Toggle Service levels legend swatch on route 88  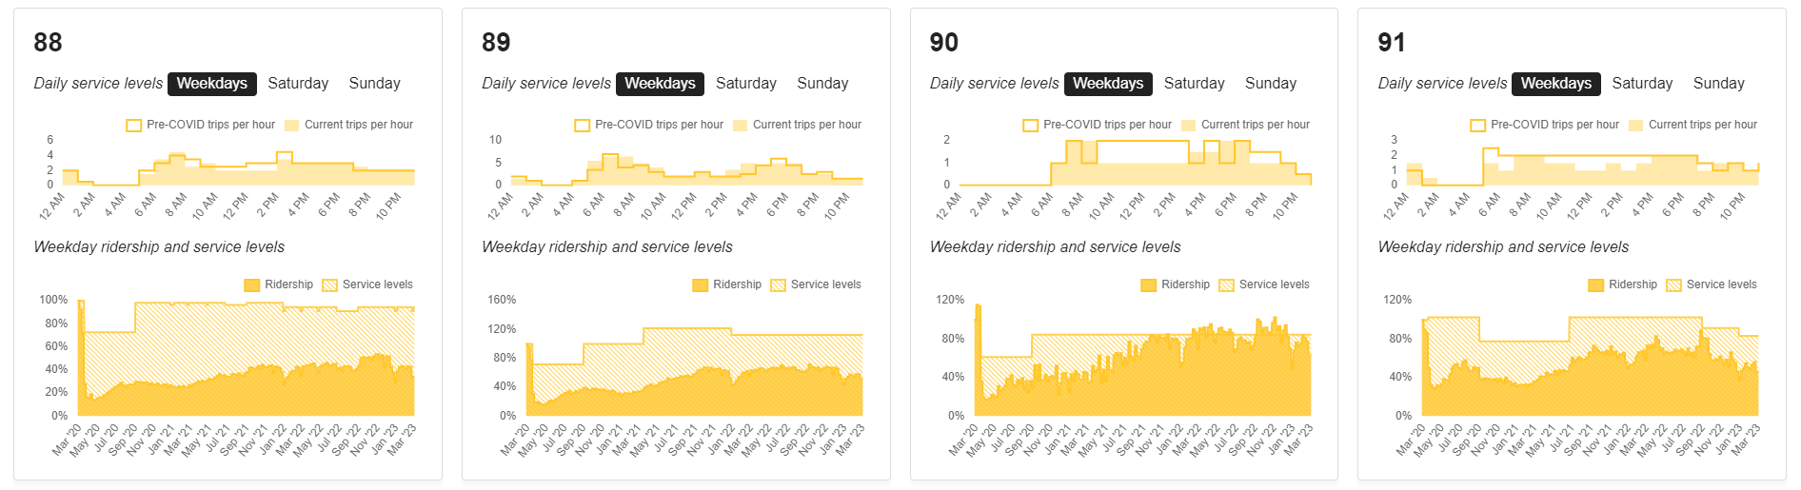click(330, 285)
